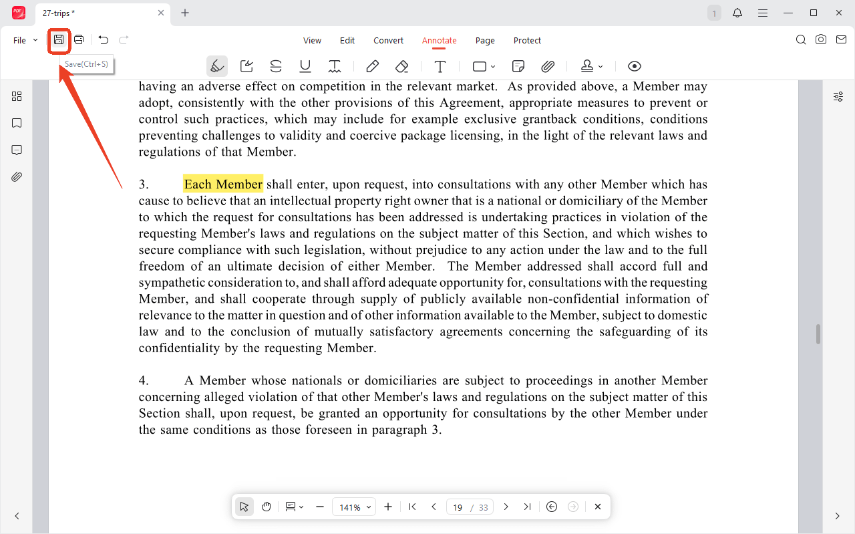Add a sticky note
Viewport: 855px width, 534px height.
(518, 66)
